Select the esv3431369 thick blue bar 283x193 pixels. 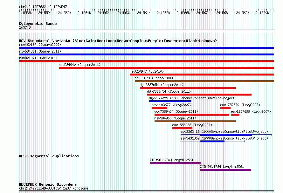pyautogui.click(x=212, y=141)
